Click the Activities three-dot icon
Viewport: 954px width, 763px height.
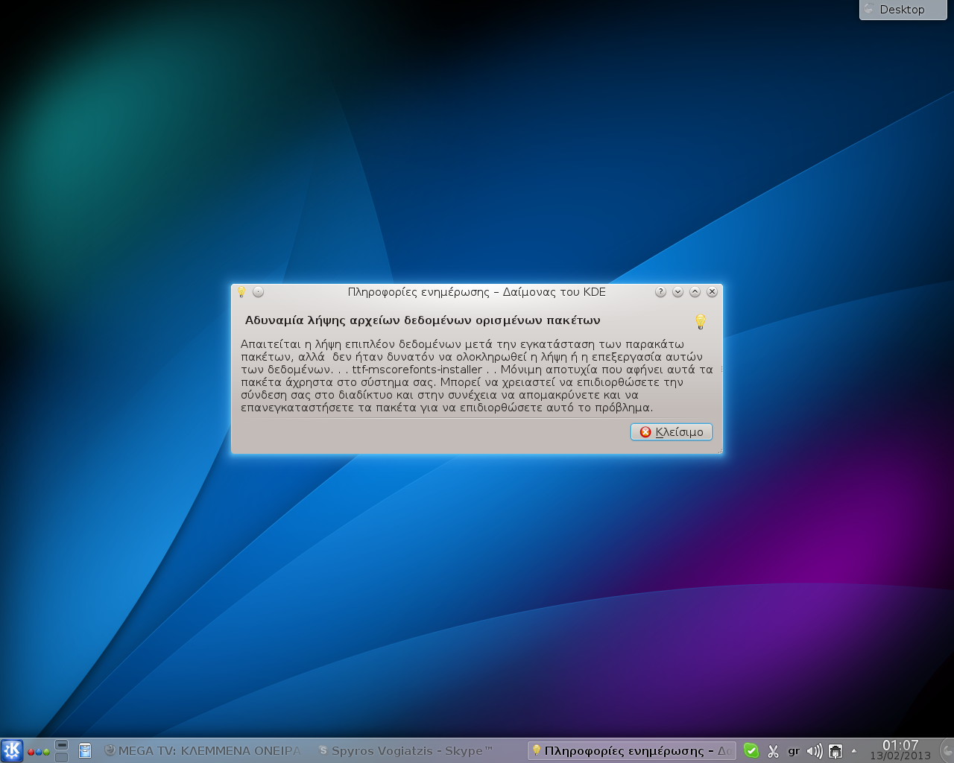(39, 752)
